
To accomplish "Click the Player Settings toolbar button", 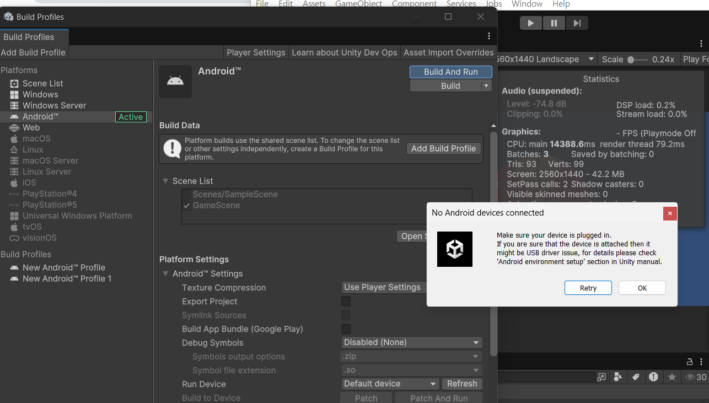I will (x=256, y=52).
